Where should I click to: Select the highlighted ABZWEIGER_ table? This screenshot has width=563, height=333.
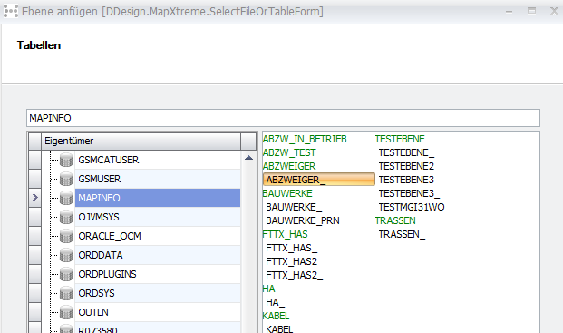(319, 180)
